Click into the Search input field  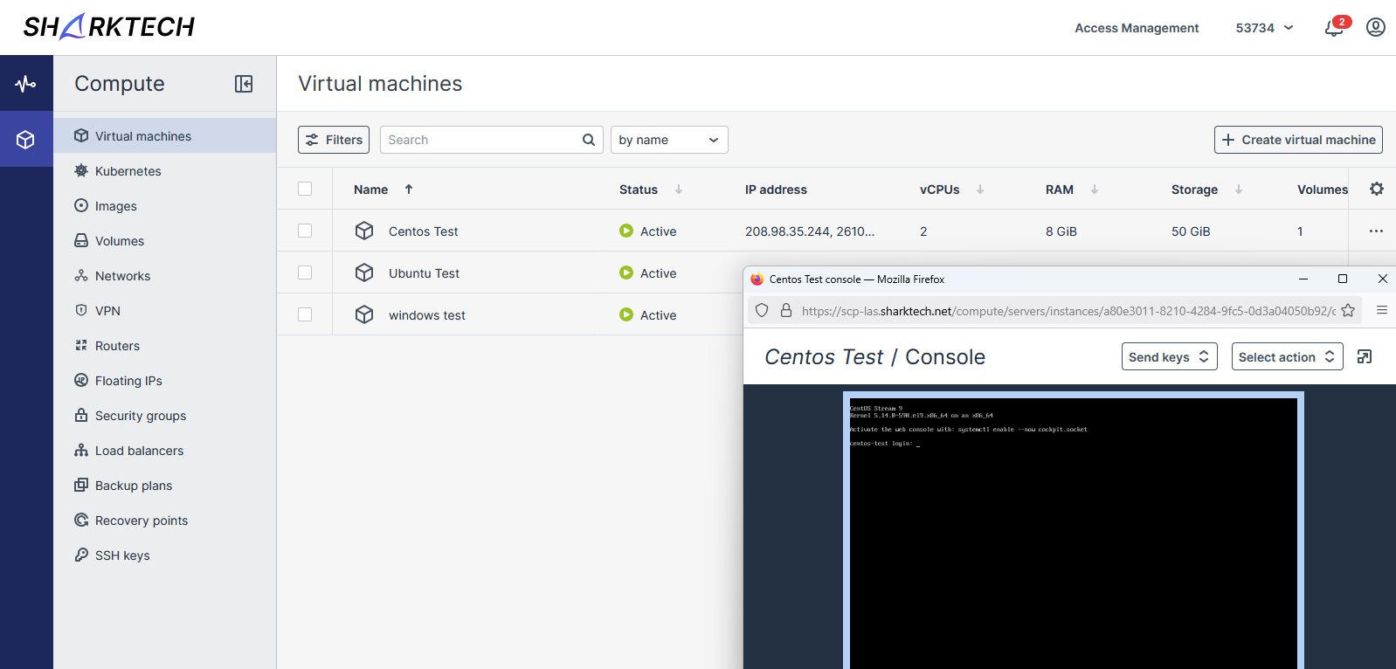pyautogui.click(x=480, y=140)
